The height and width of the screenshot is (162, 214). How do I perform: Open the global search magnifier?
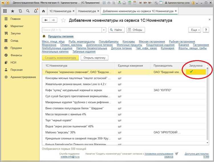click(x=28, y=11)
